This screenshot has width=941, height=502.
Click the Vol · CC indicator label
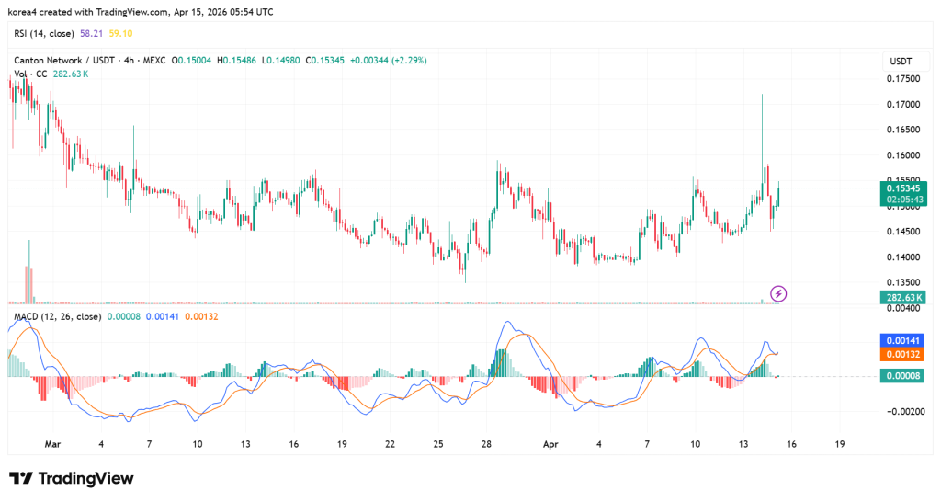[x=30, y=74]
